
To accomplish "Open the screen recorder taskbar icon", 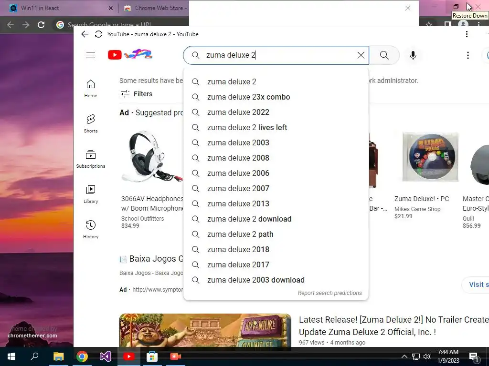I will point(175,356).
